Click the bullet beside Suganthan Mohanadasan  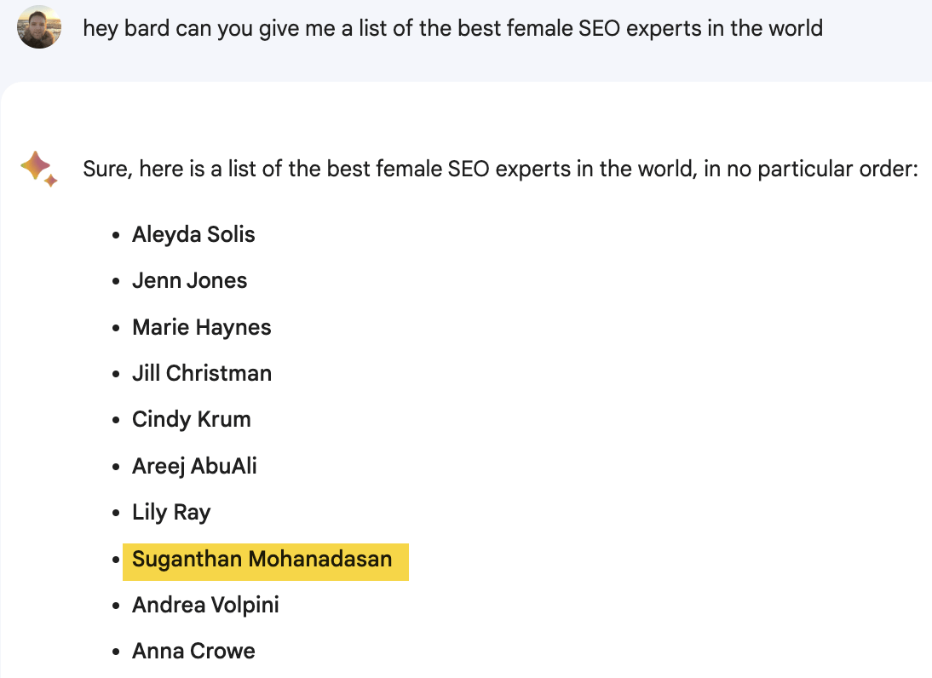[x=115, y=559]
